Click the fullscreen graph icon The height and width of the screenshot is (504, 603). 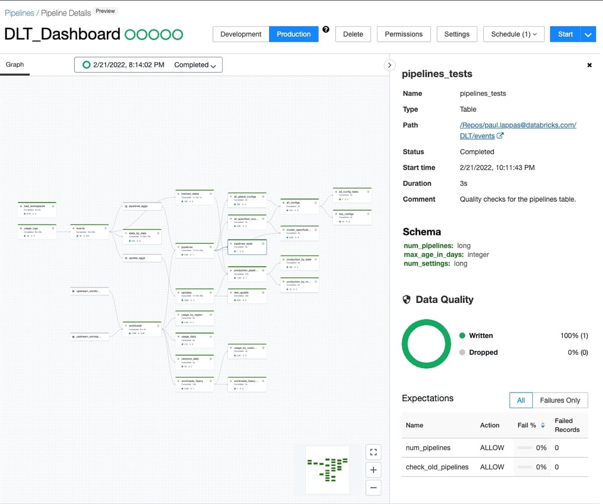pyautogui.click(x=373, y=452)
